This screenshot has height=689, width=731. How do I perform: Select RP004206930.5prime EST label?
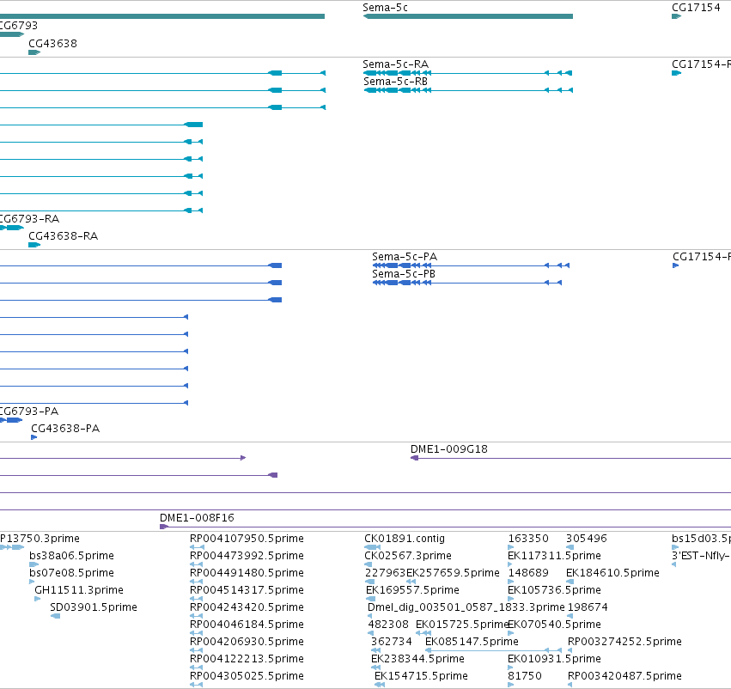pyautogui.click(x=247, y=642)
